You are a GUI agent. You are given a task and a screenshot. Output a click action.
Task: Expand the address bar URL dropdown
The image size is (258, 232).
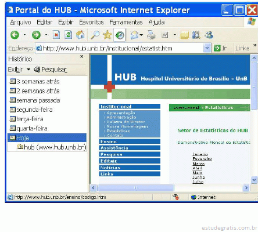[x=207, y=48]
